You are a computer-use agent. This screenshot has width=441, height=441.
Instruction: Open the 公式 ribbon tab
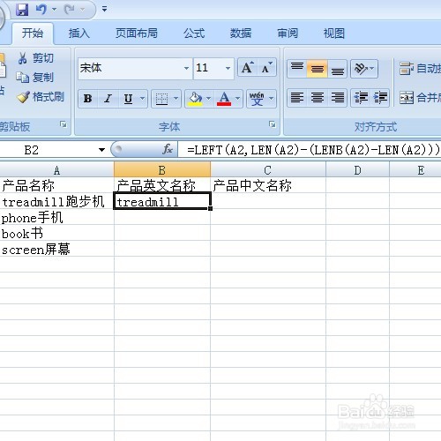(194, 34)
